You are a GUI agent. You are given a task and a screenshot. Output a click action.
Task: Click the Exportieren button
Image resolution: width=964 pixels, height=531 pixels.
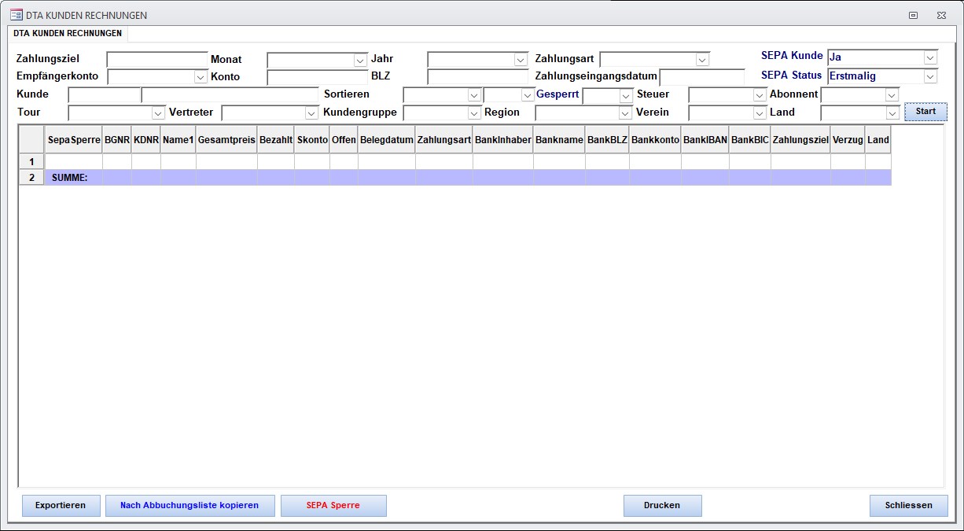coord(61,505)
